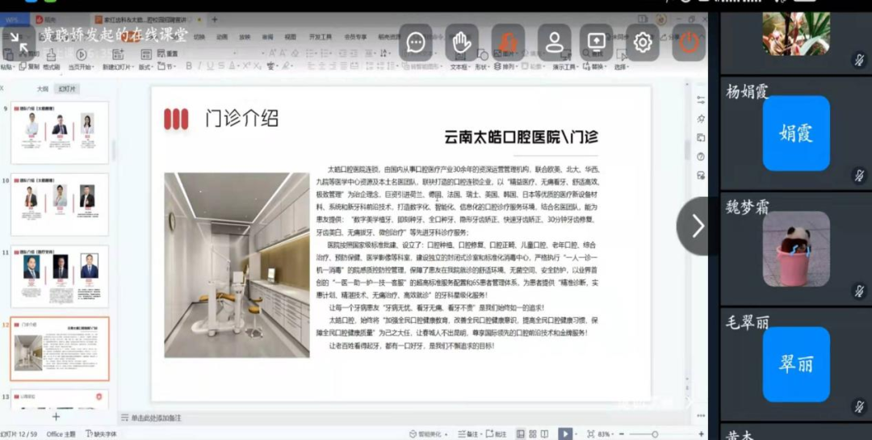The image size is (872, 440).
Task: Select slide 11 thumbnail
Action: pyautogui.click(x=60, y=276)
